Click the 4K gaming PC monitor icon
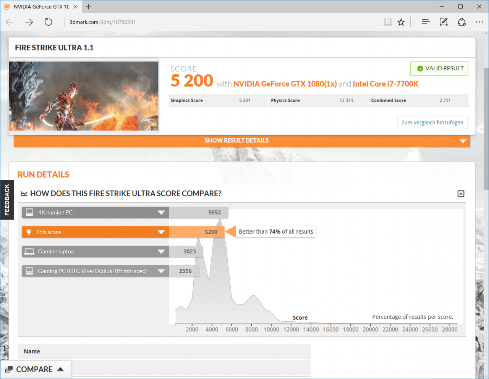This screenshot has width=489, height=379. (29, 213)
